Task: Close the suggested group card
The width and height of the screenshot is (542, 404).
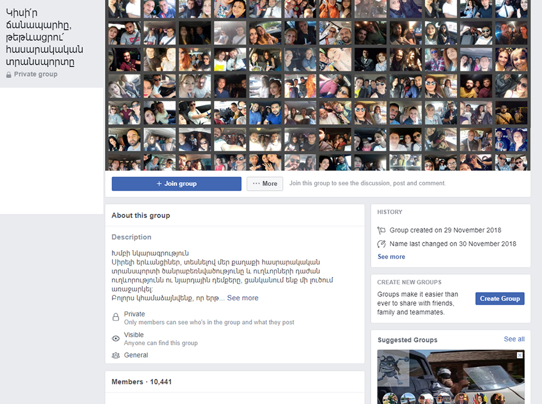Action: 519,355
